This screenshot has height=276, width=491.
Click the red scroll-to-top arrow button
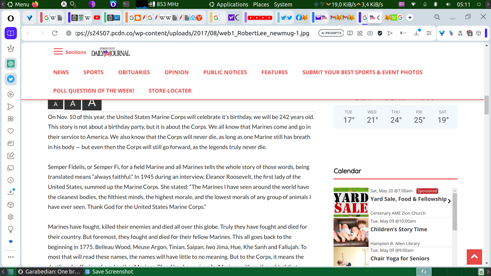(x=474, y=257)
